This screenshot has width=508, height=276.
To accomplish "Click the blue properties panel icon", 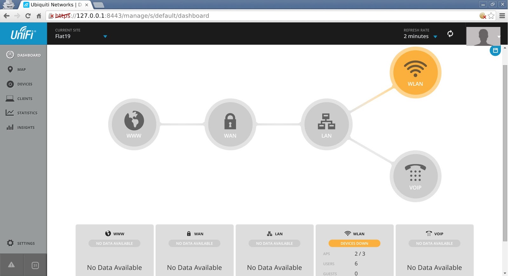I will [495, 50].
